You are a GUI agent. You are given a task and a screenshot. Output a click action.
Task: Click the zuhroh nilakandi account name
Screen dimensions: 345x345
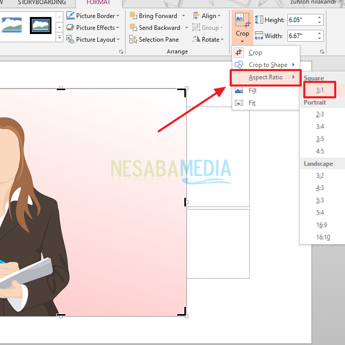(x=313, y=2)
